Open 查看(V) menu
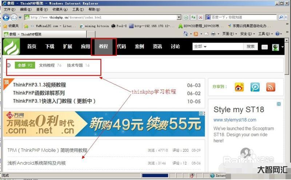 pyautogui.click(x=42, y=9)
